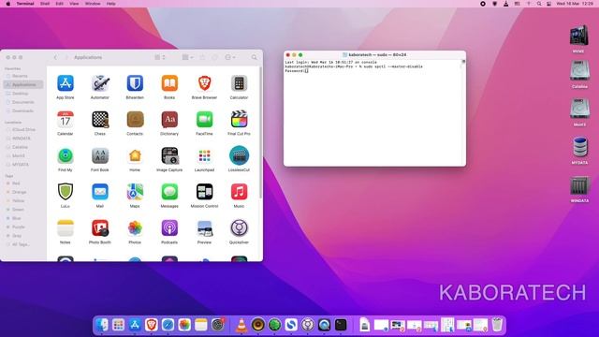The width and height of the screenshot is (599, 337).
Task: Open Terminal icon in the Dock
Action: pos(341,325)
